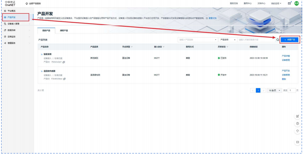303x154 pixels.
Task: Open the 产品名称 search-type dropdown
Action: click(228, 40)
